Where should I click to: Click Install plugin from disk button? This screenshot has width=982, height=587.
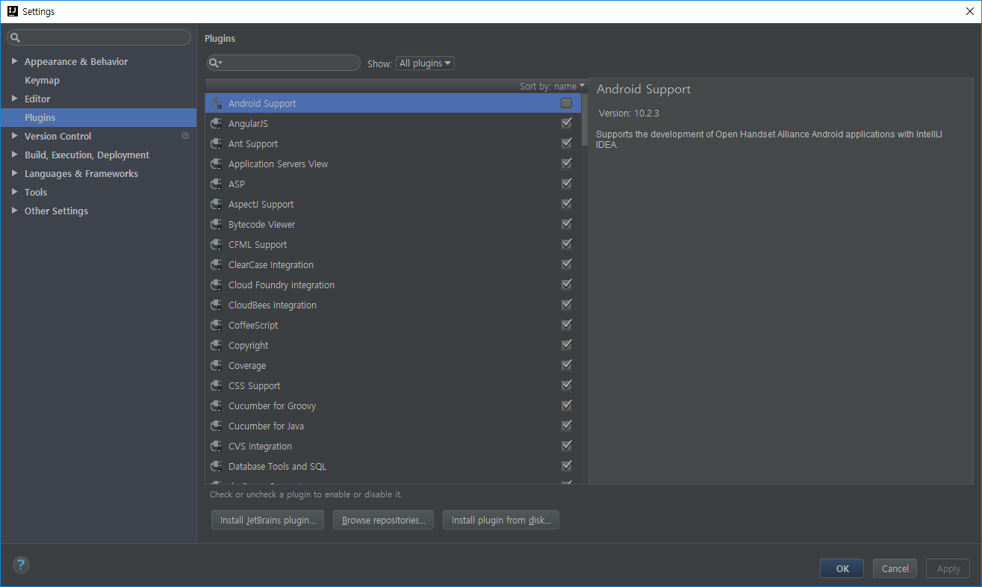coord(501,521)
